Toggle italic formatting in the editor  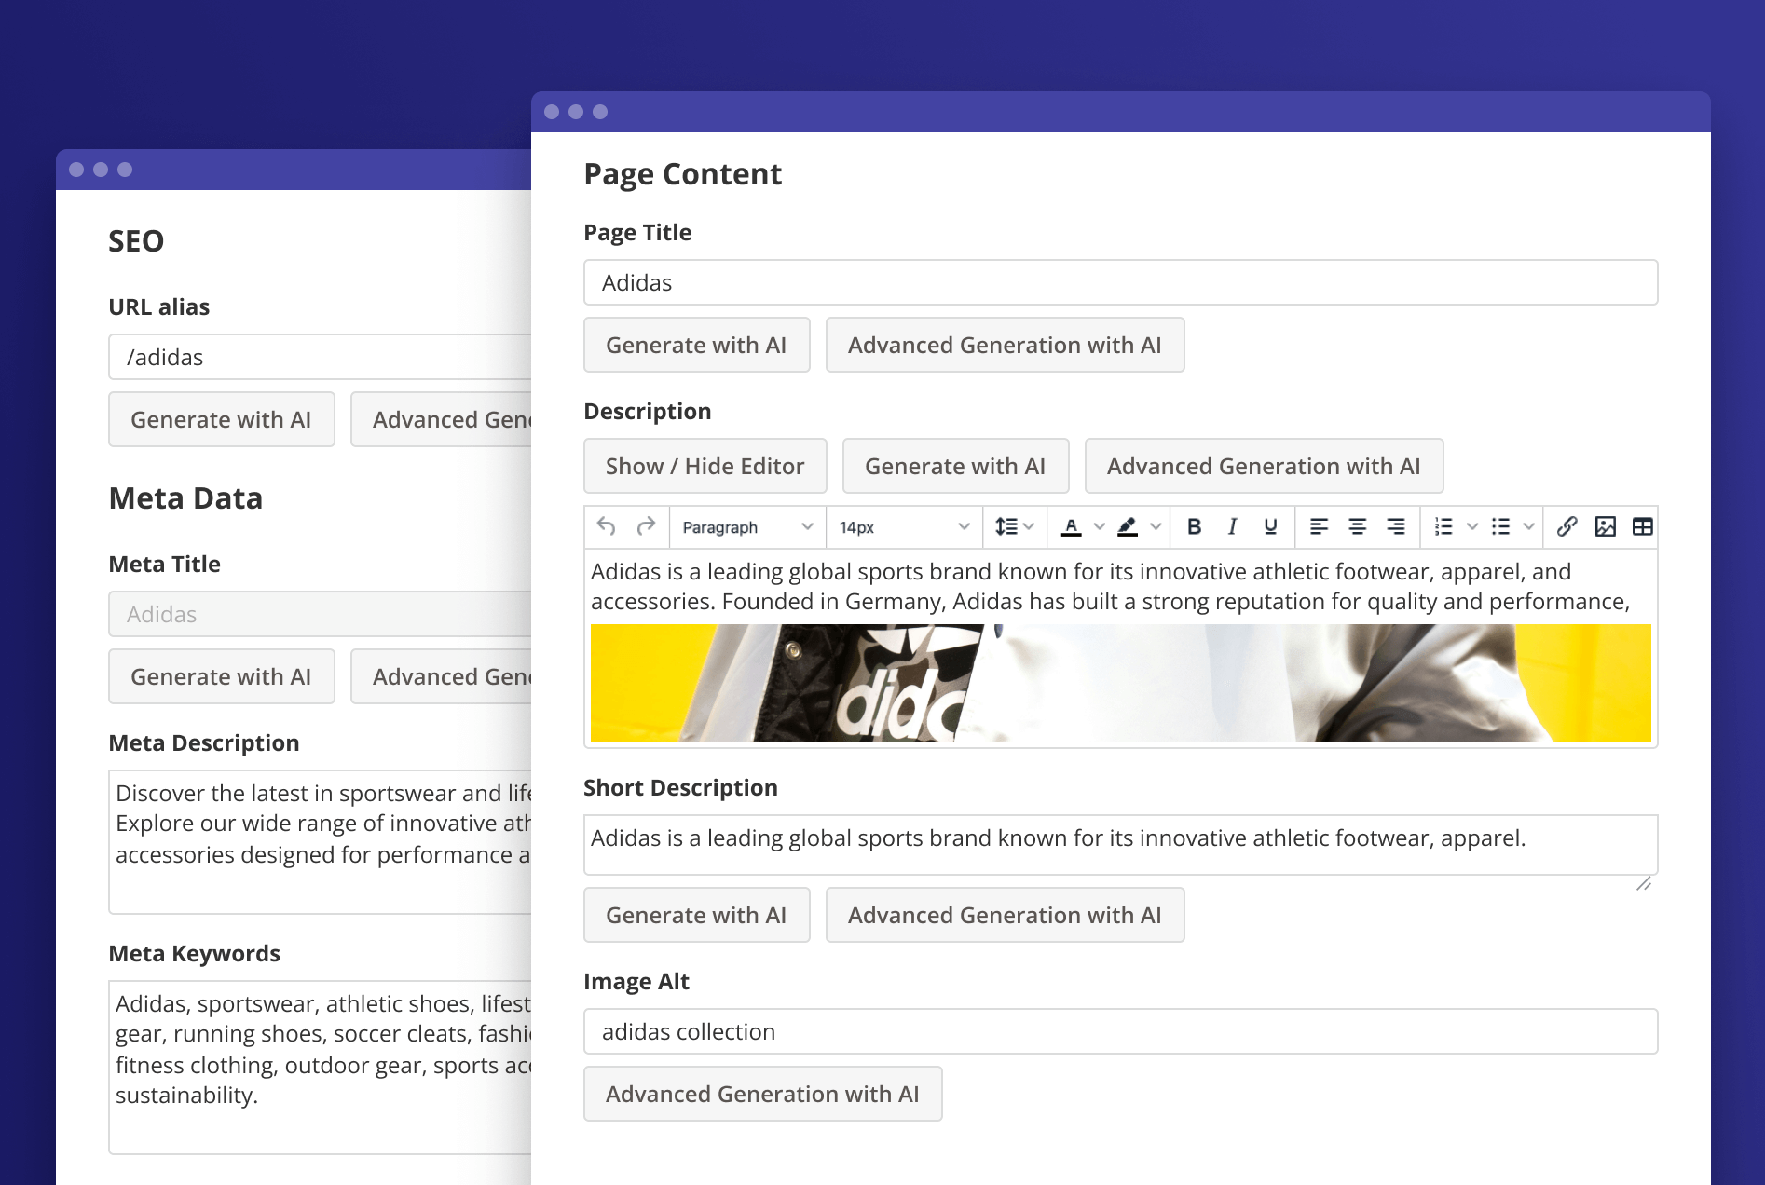[1232, 527]
